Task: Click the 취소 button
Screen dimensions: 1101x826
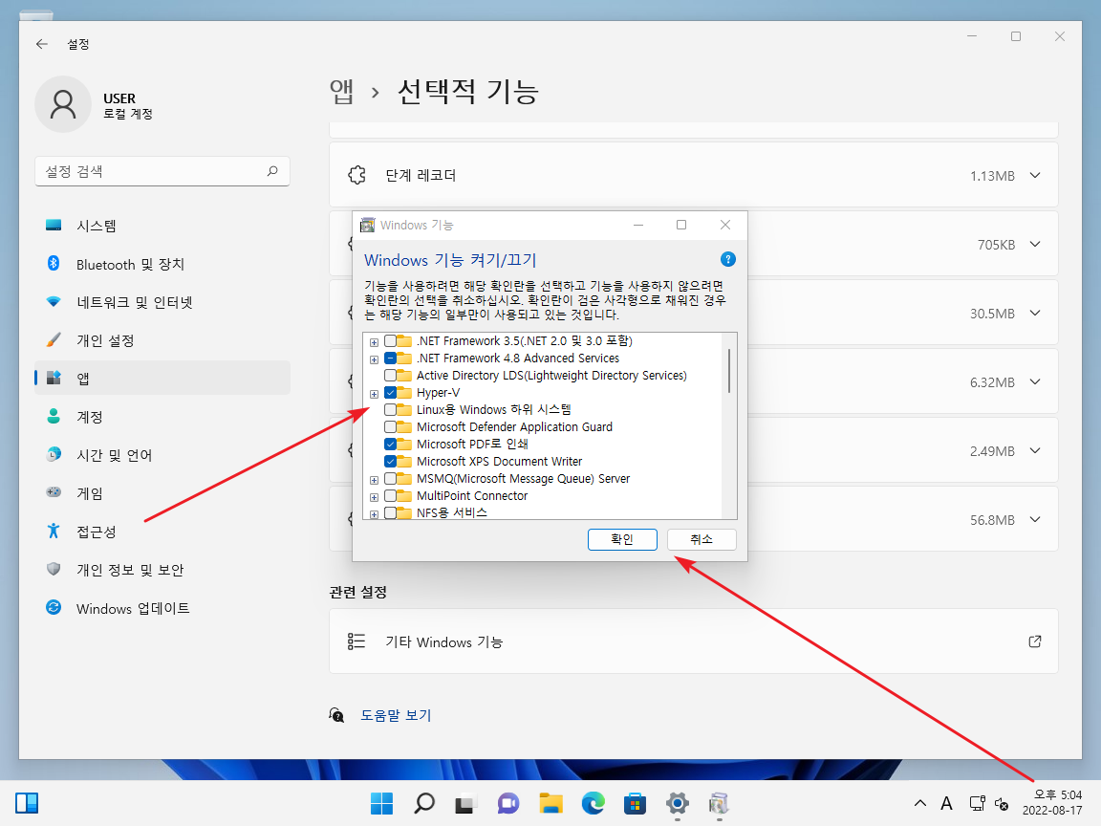Action: (x=702, y=539)
